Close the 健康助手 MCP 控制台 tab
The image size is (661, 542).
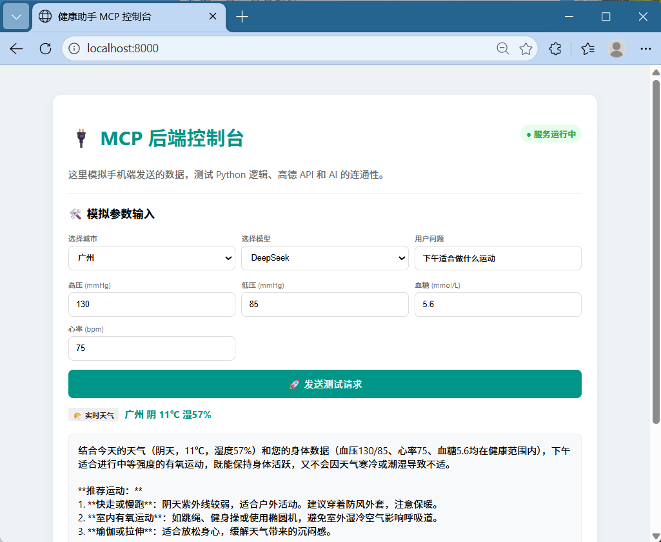point(213,16)
